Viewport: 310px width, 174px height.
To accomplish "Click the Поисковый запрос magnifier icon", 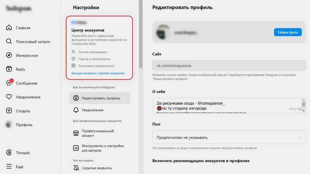I will click(9, 42).
